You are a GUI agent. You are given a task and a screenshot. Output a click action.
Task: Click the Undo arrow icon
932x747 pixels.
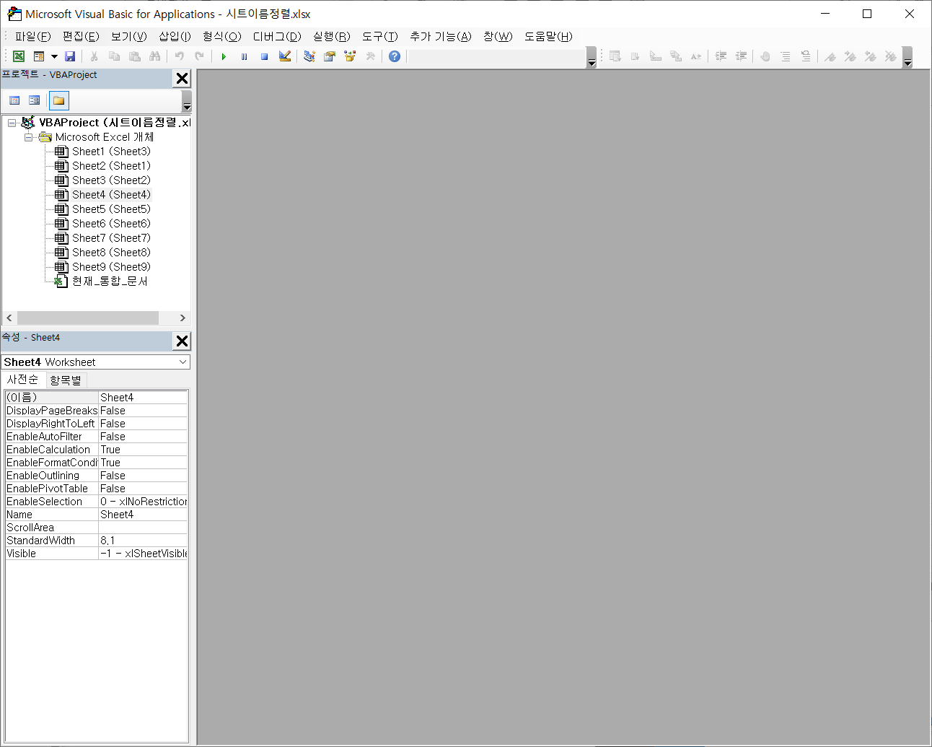[179, 56]
